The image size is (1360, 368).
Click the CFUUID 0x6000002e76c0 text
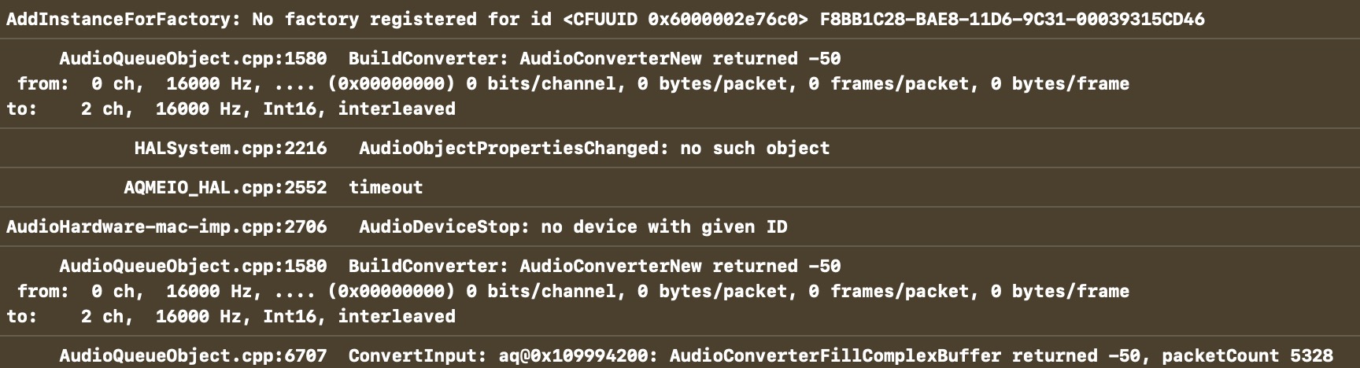tap(686, 19)
